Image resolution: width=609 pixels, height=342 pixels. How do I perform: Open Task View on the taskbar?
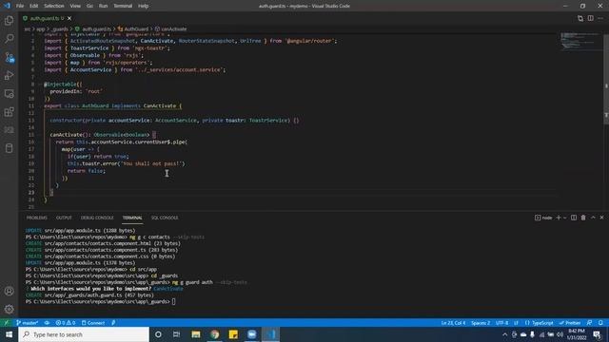click(x=176, y=334)
